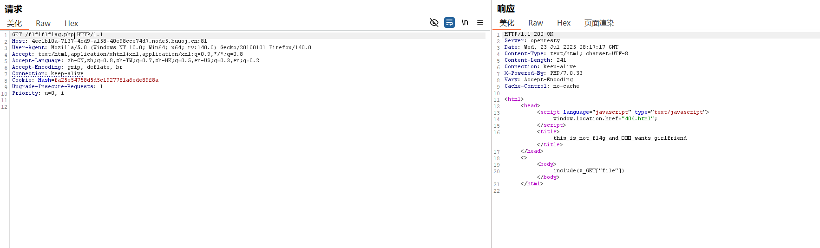Click the GET /flflflflag.php request line
Viewport: 820px width, 248px height.
coord(58,35)
